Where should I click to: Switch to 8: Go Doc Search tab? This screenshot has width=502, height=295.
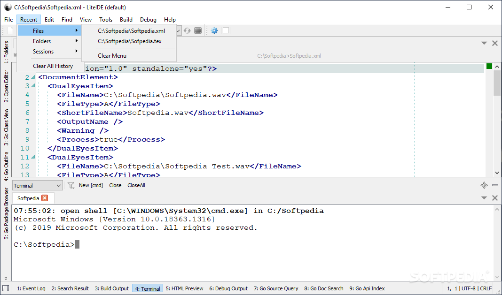(324, 288)
